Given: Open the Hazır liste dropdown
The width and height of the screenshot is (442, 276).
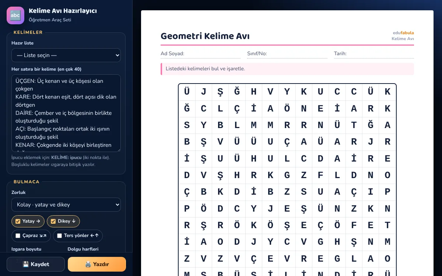Looking at the screenshot, I should pos(66,55).
